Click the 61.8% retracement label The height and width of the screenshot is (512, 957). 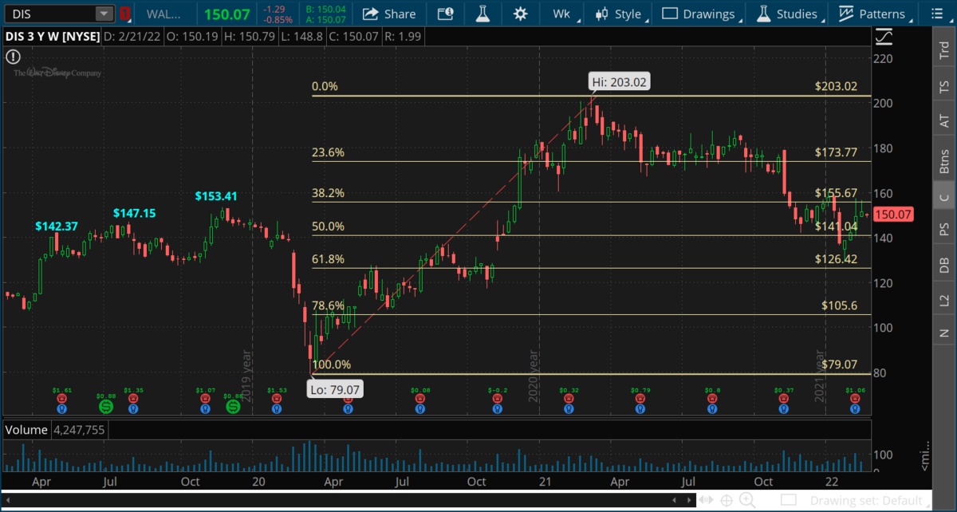click(x=328, y=259)
